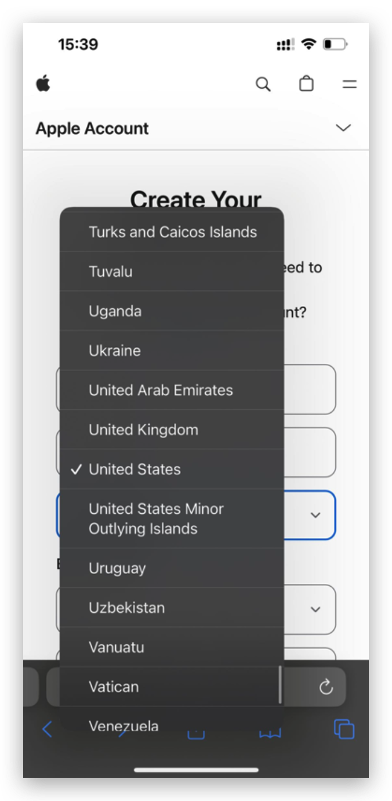Select Vatican in the list

click(172, 687)
